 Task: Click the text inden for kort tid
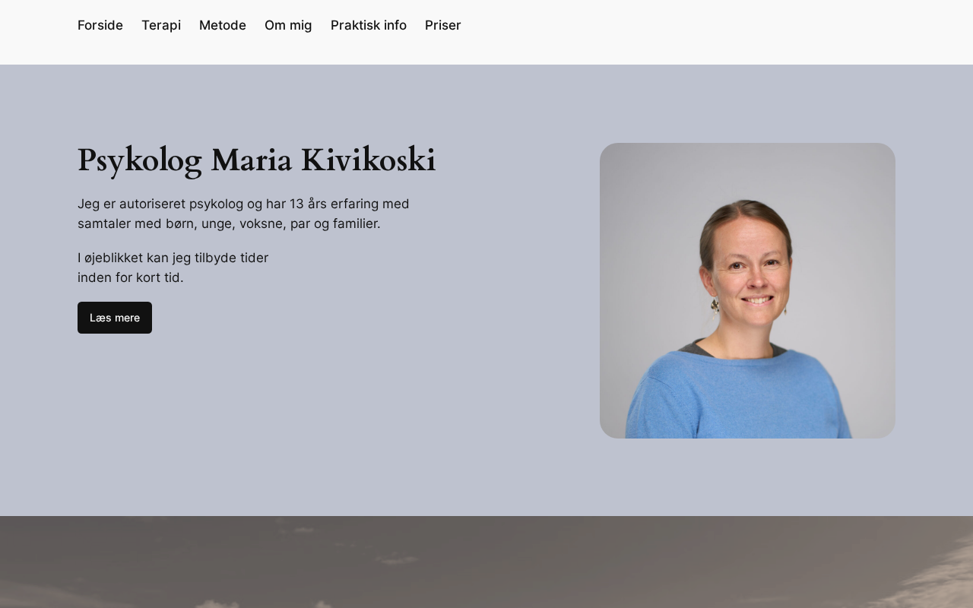coord(131,277)
